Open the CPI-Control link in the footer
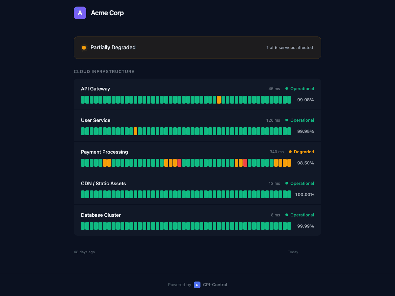The image size is (395, 296). coord(215,285)
